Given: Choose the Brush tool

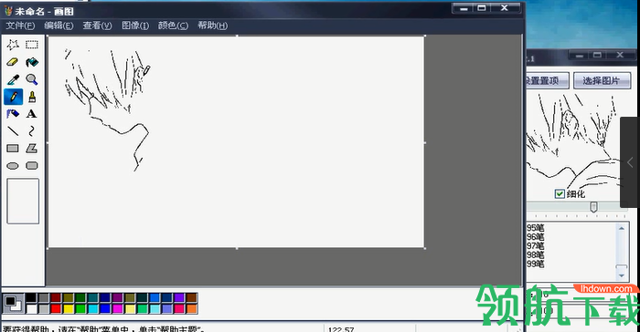Looking at the screenshot, I should [32, 97].
